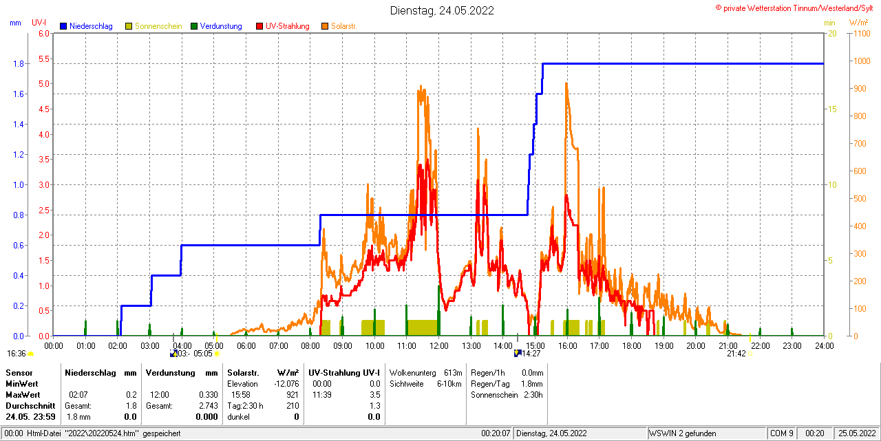Click the orange Solarstr. legend swatch

click(324, 26)
